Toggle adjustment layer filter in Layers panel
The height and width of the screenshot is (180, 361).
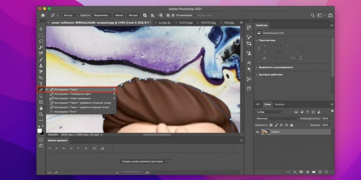[x=302, y=112]
